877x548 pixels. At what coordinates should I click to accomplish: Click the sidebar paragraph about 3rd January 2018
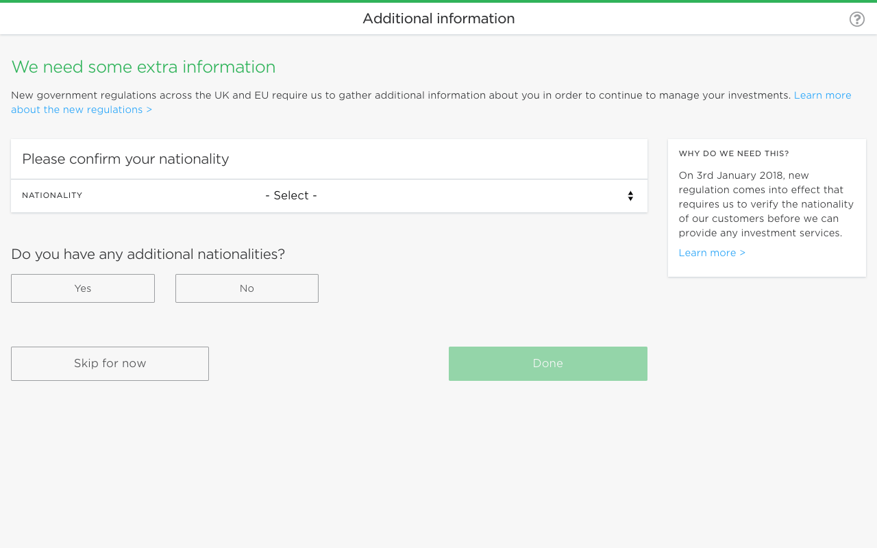click(x=765, y=204)
